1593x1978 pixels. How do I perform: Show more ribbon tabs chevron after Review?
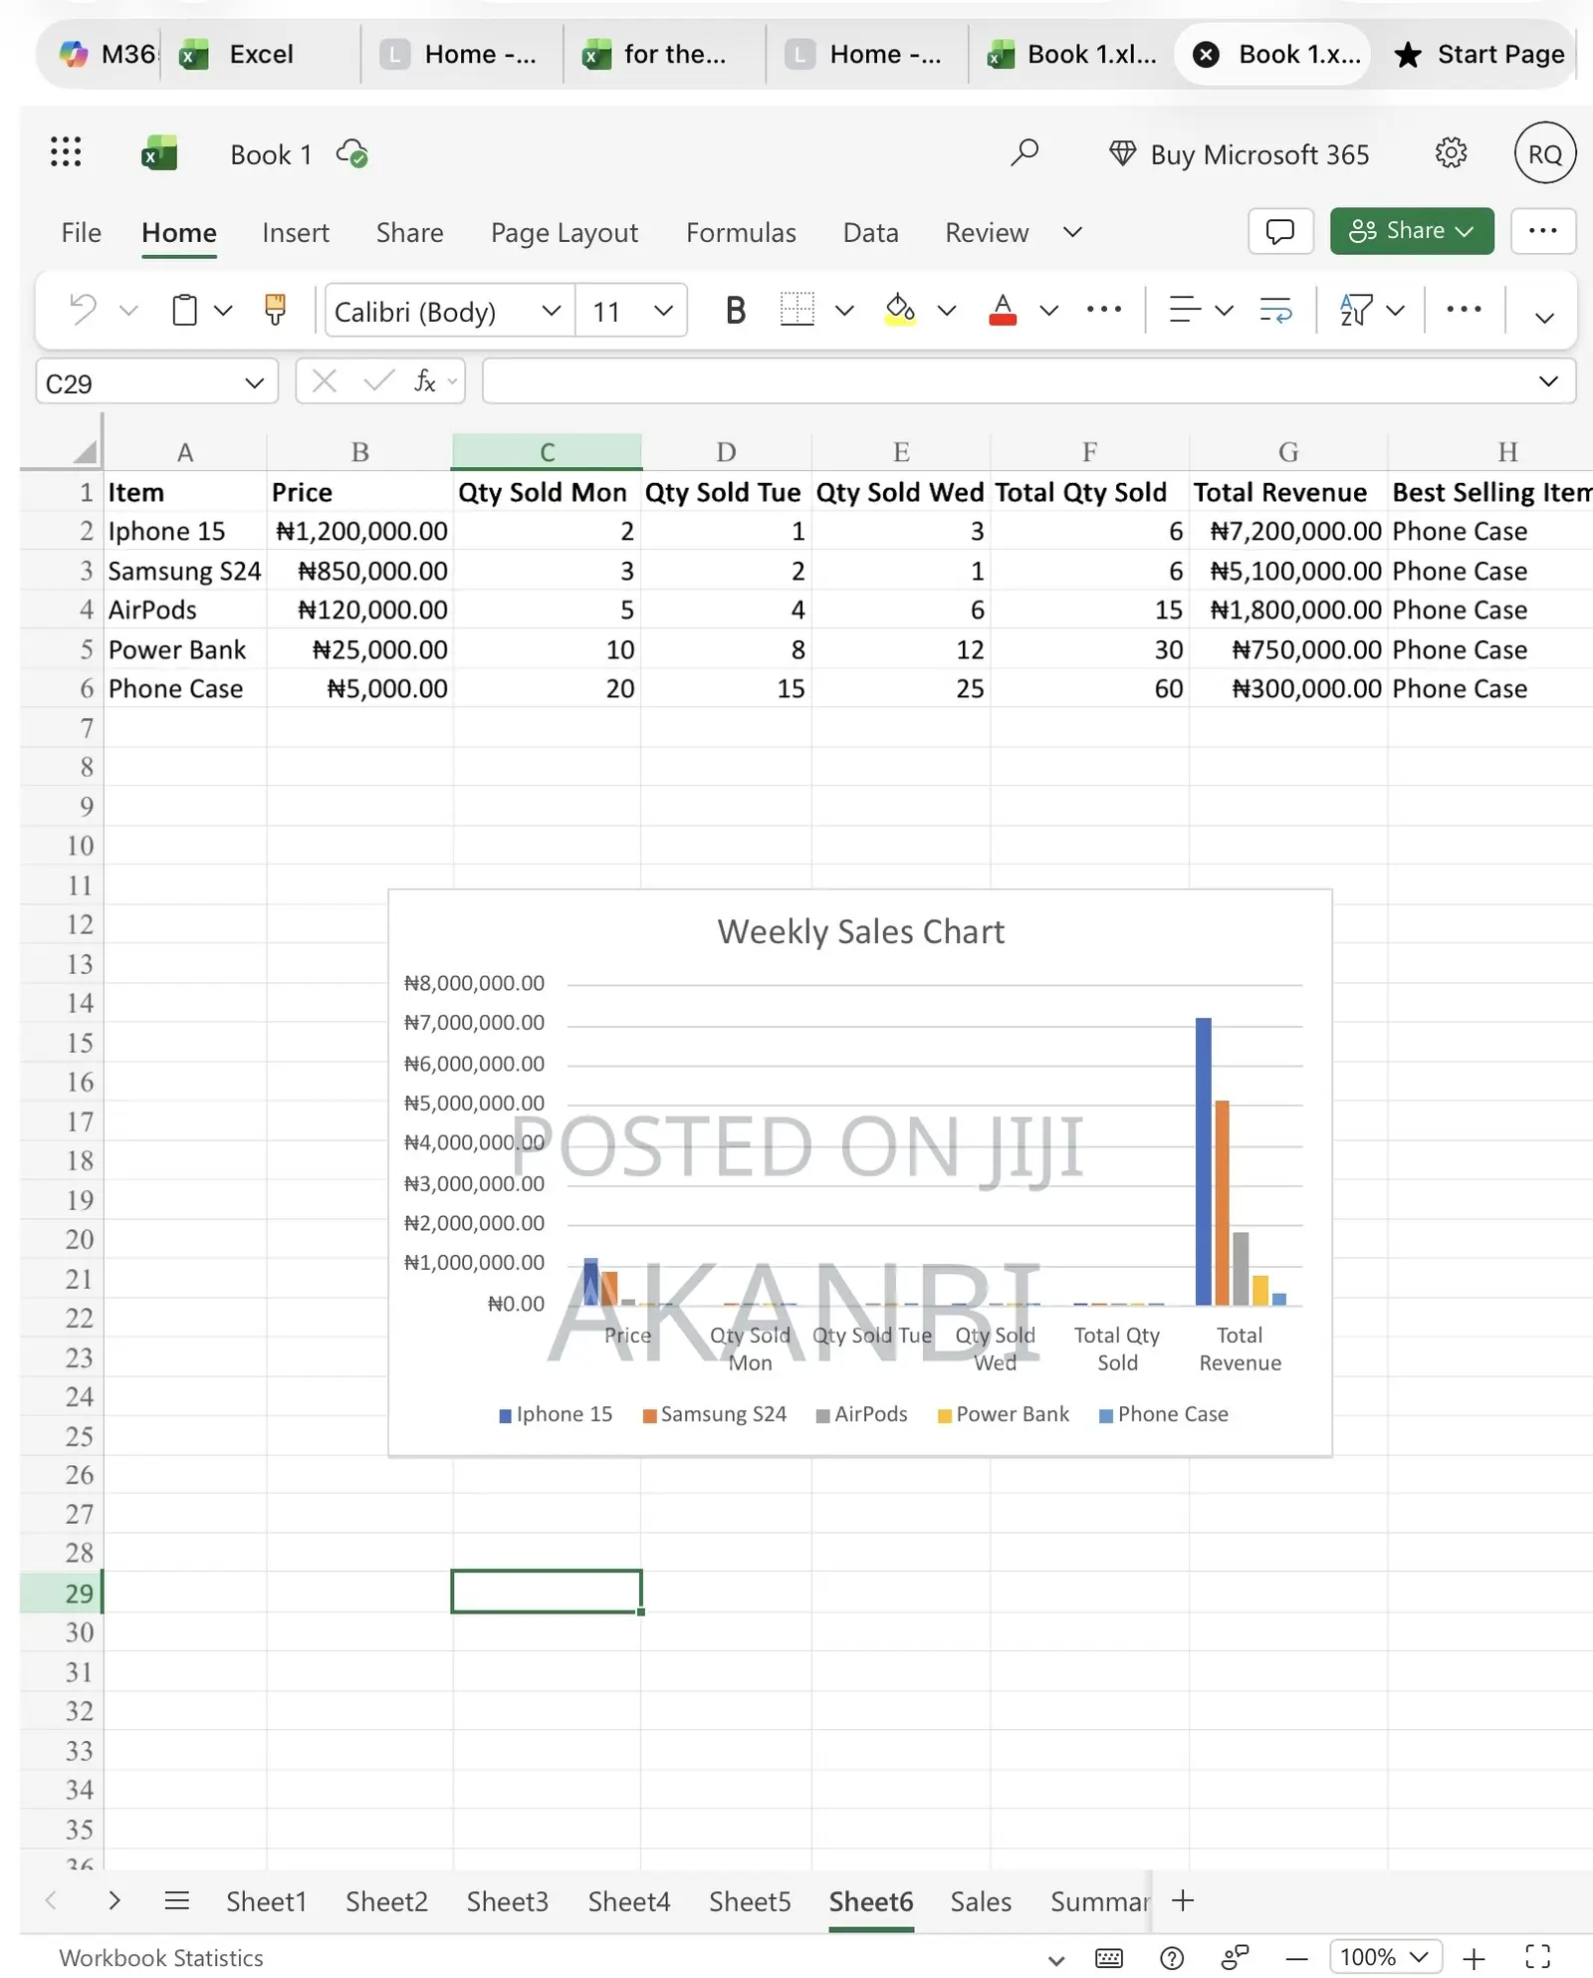point(1072,232)
